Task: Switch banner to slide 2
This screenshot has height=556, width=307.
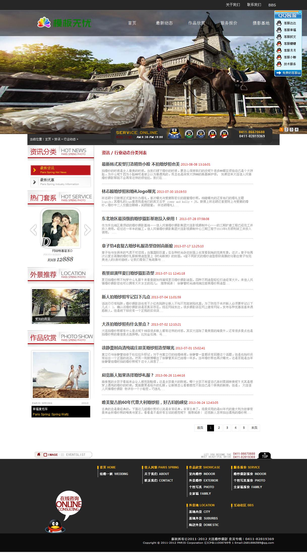Action: tap(286, 129)
